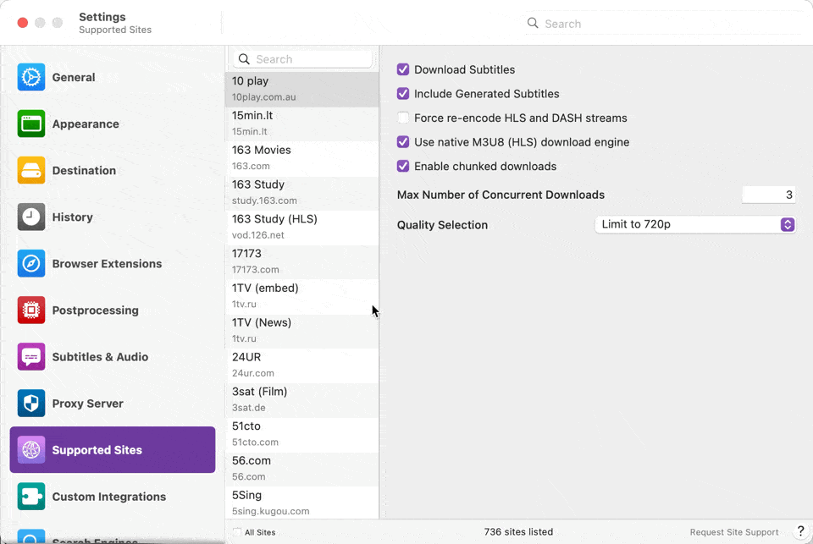Viewport: 813px width, 544px height.
Task: Click the History clock icon
Action: (x=31, y=217)
